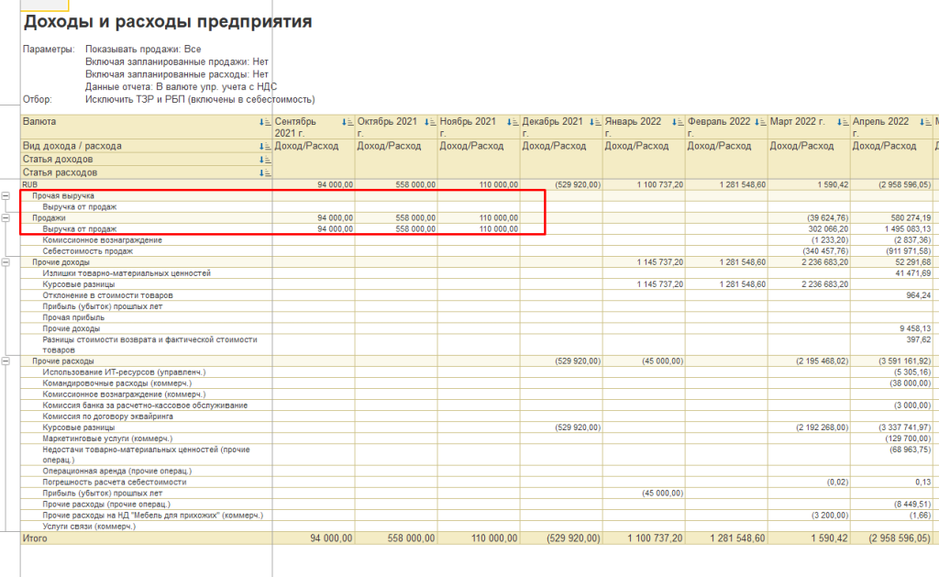Viewport: 939px width, 577px height.
Task: Click the value (39 624,76)
Action: coord(828,218)
